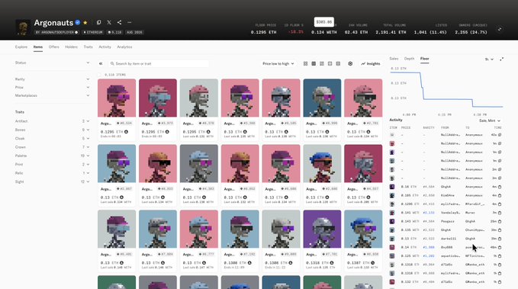Click the cart icon in the 25m activity row
Viewport: 518px width, 289px height.
point(500,221)
